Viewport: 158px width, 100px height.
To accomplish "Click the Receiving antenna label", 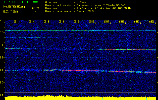I will (x=58, y=11).
